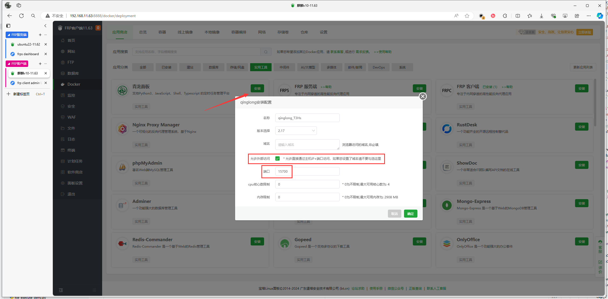This screenshot has height=299, width=608.
Task: Cancel the install with the 取消 button
Action: [x=394, y=214]
